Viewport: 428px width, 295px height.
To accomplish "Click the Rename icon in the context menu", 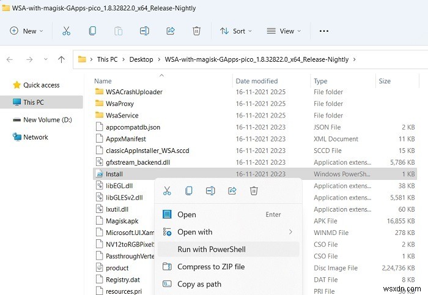I will click(210, 191).
